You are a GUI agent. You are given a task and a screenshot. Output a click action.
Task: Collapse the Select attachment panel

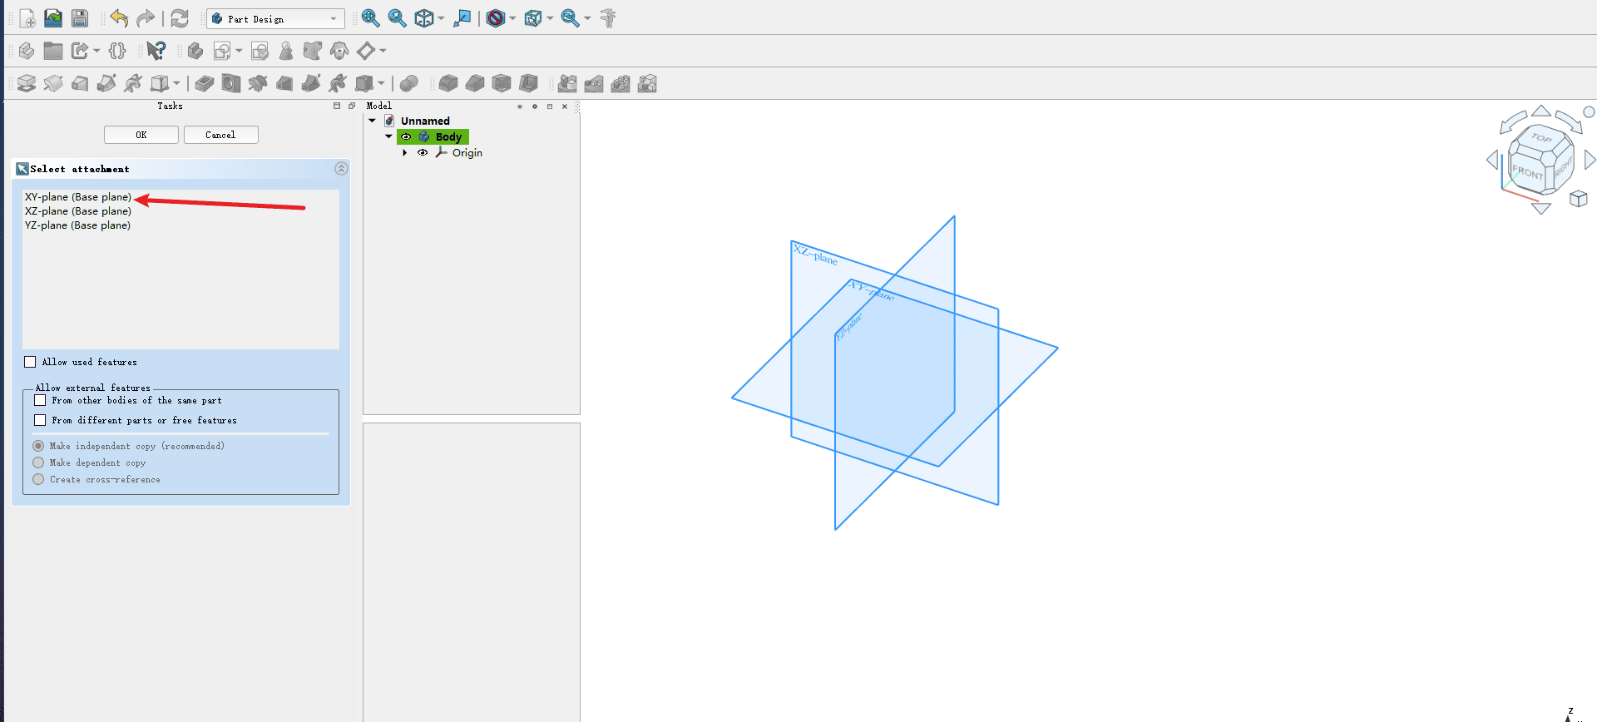[341, 169]
